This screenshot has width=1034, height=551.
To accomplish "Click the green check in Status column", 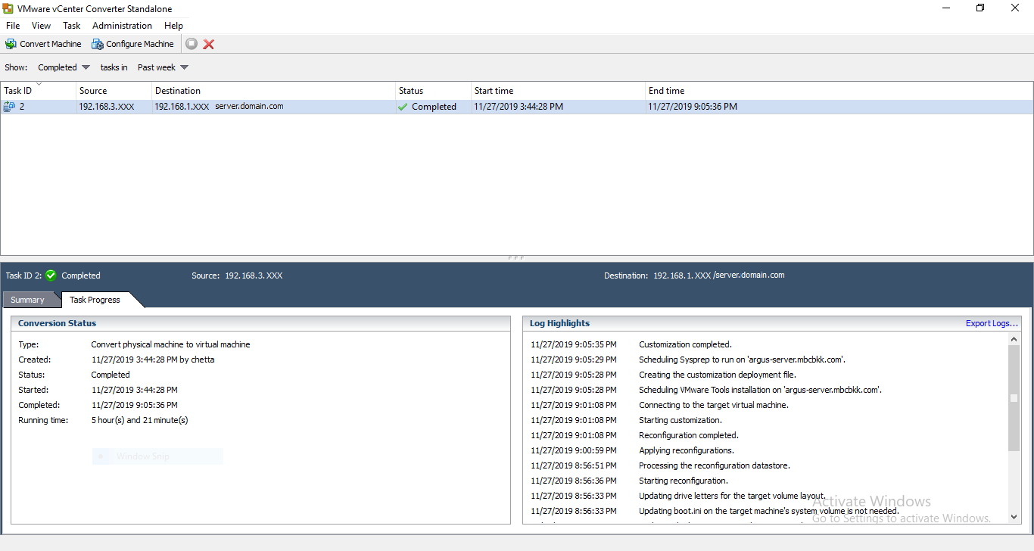I will click(403, 107).
